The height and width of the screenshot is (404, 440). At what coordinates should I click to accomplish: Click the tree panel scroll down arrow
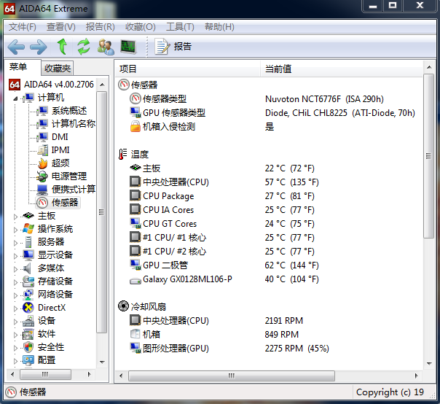[102, 362]
